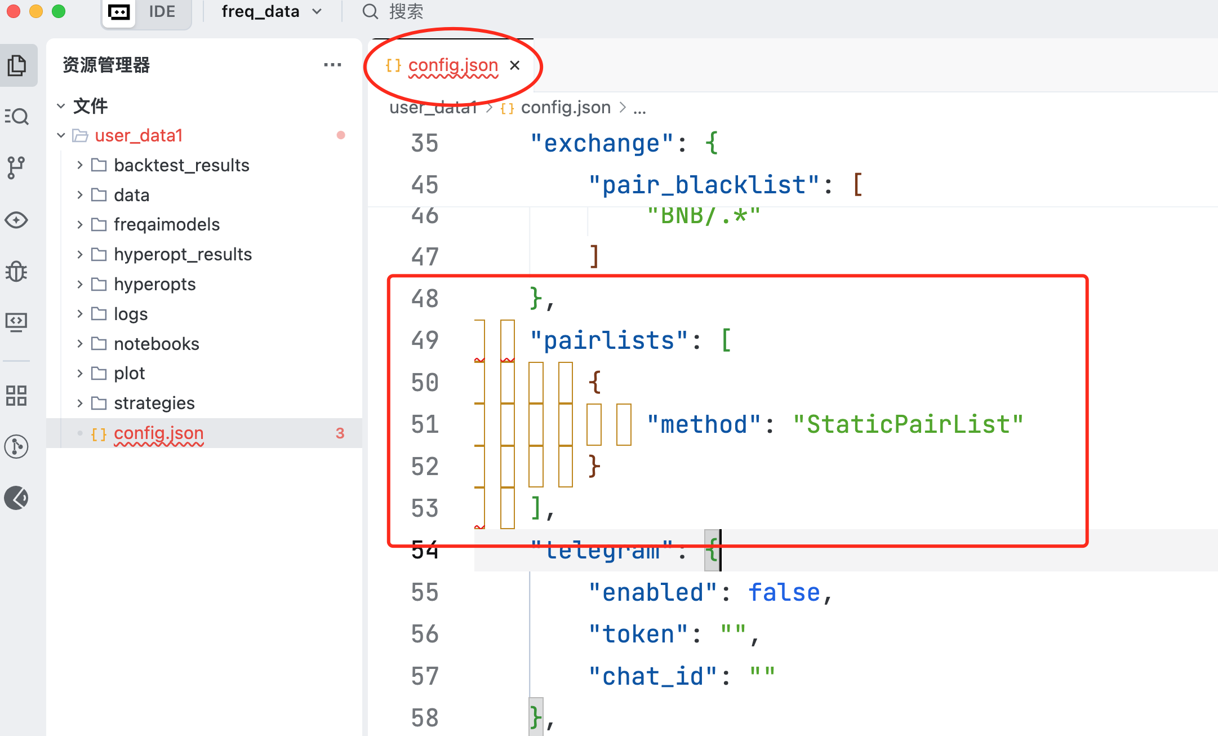
Task: Click the terminal-style icon beside IDE
Action: [x=119, y=12]
